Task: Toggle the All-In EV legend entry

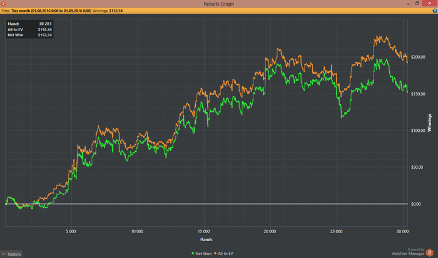Action: [223, 254]
